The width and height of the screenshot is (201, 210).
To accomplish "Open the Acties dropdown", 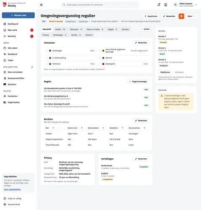I will coord(145,29).
